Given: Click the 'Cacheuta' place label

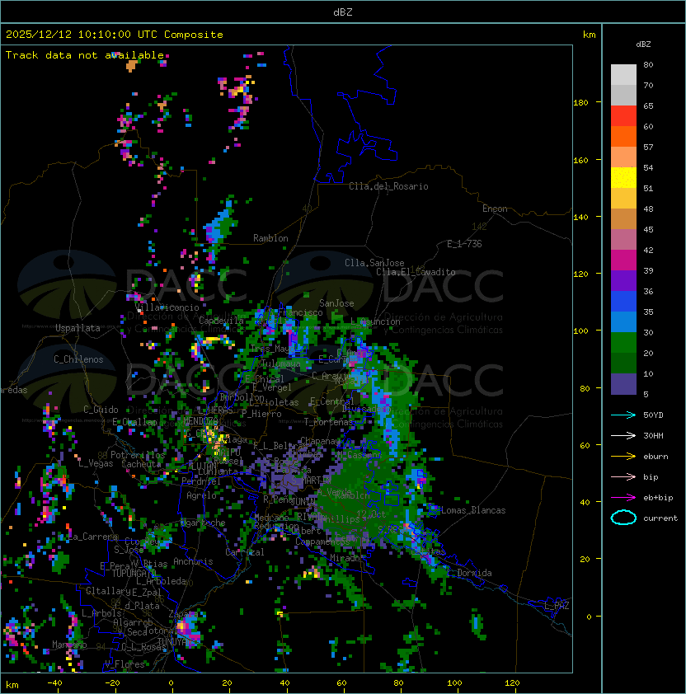Looking at the screenshot, I should (x=141, y=464).
